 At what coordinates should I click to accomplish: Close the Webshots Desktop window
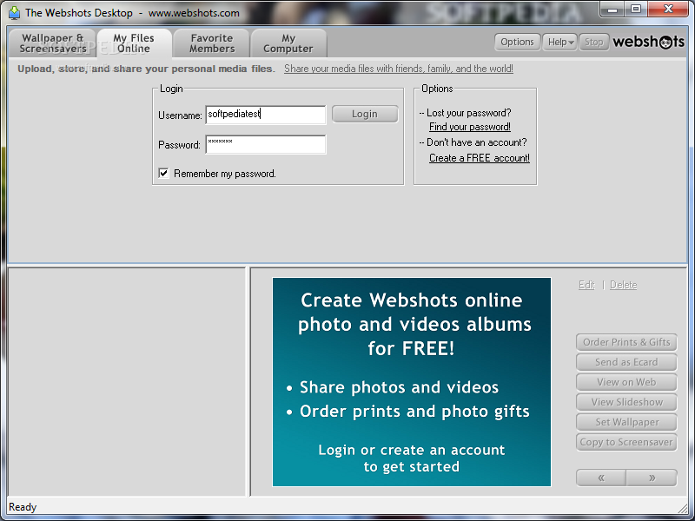pyautogui.click(x=668, y=10)
